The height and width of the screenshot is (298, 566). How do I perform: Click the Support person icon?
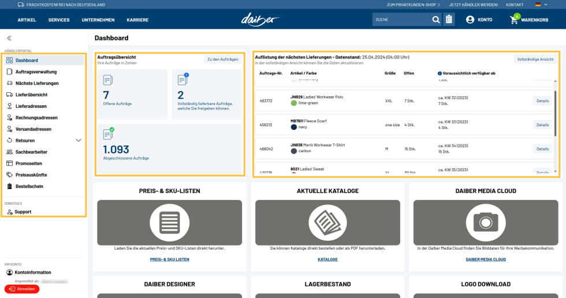click(x=10, y=212)
